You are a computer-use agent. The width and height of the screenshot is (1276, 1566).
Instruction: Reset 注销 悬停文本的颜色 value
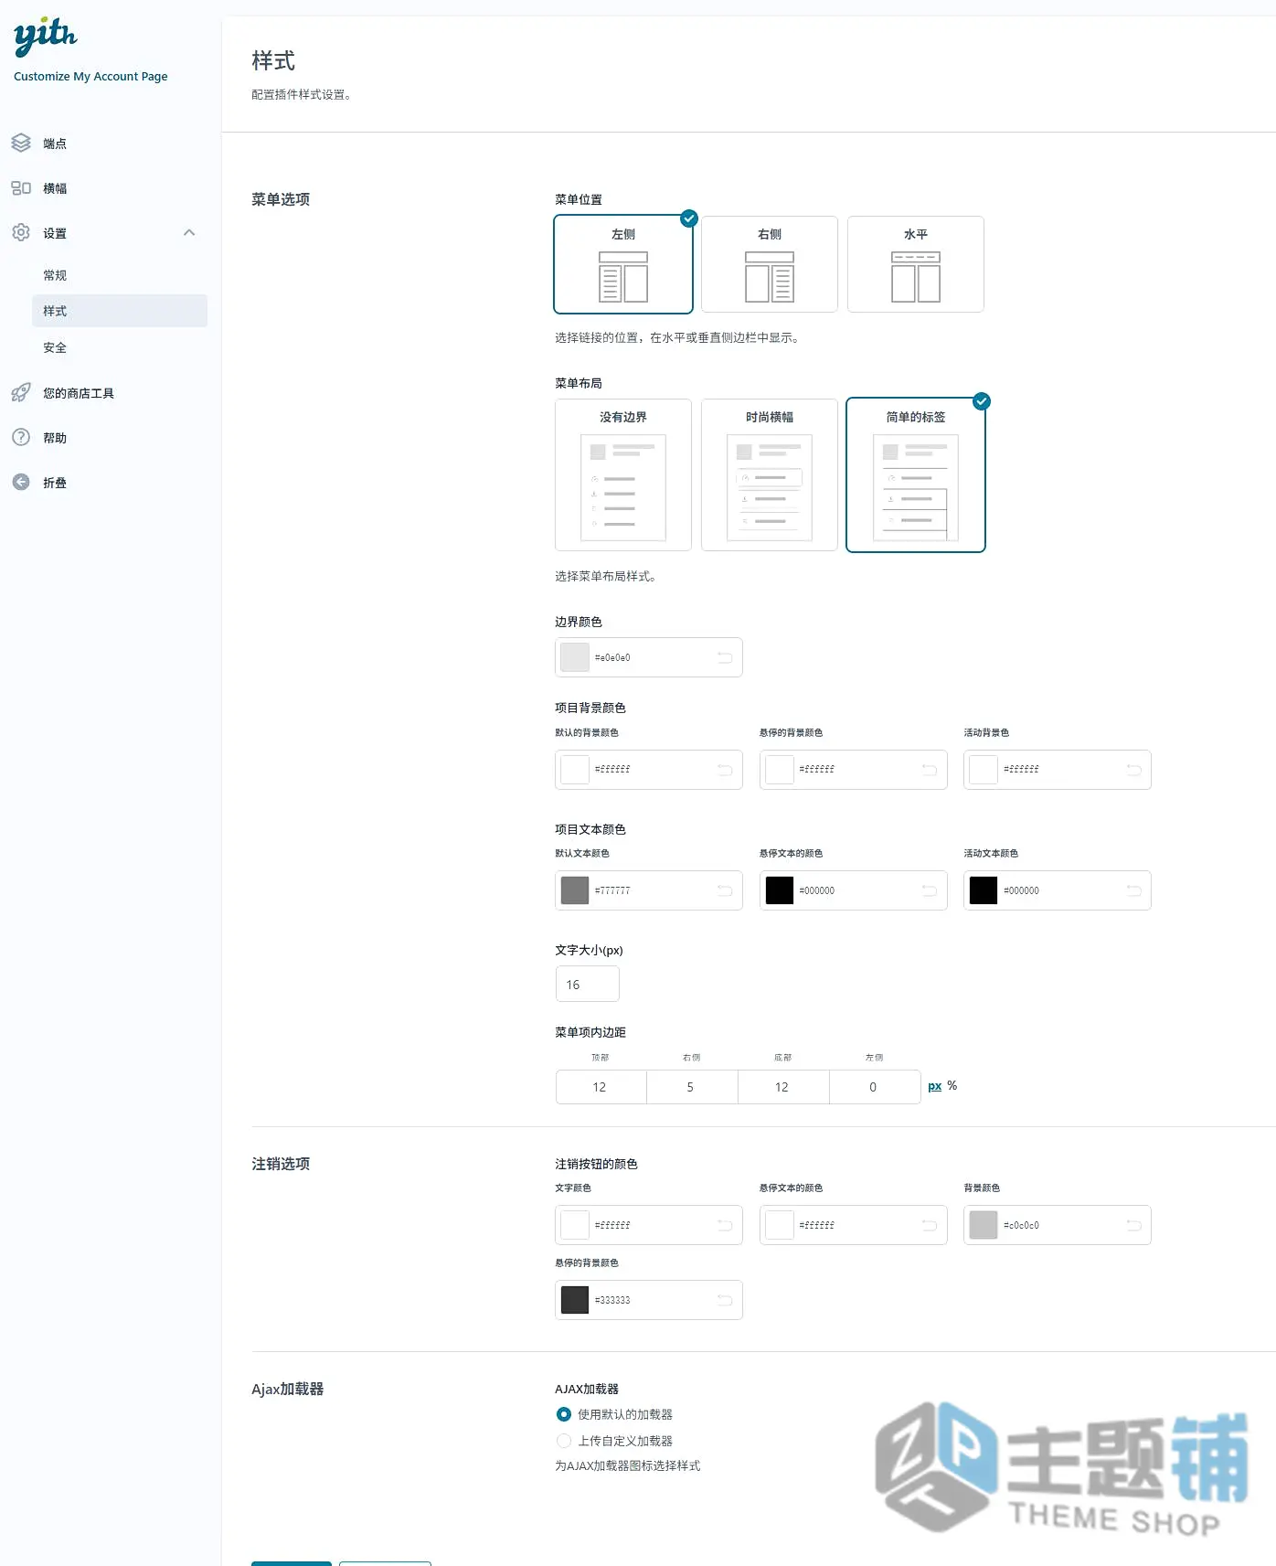pos(930,1225)
